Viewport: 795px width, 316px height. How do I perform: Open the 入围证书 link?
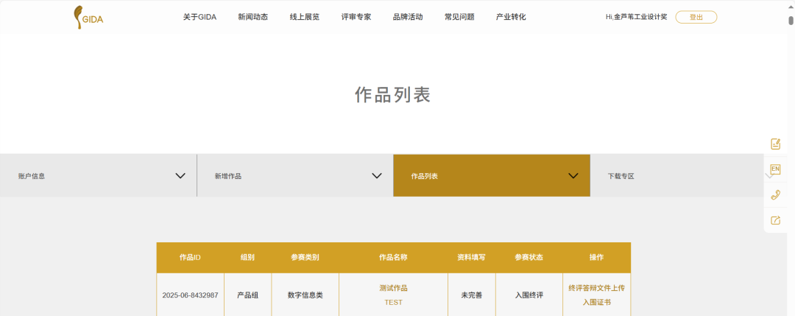597,302
